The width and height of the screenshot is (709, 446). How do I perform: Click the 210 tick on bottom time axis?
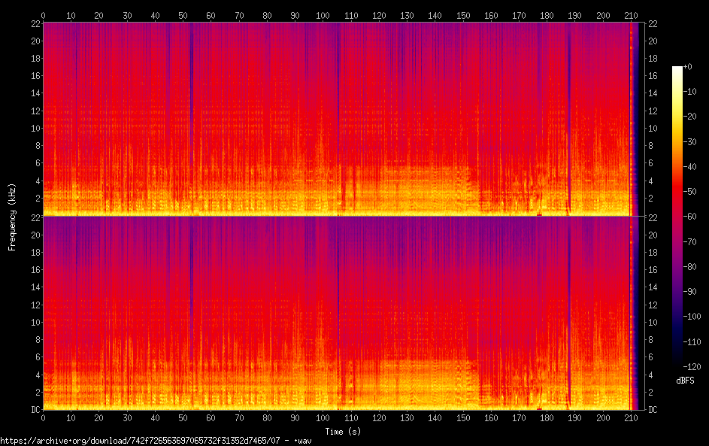[631, 417]
